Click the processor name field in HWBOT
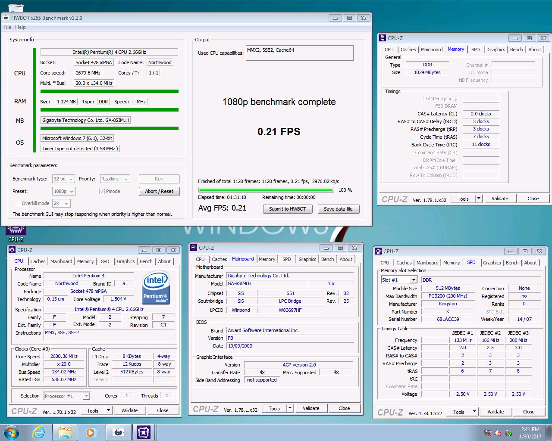552x441 pixels. pos(109,52)
